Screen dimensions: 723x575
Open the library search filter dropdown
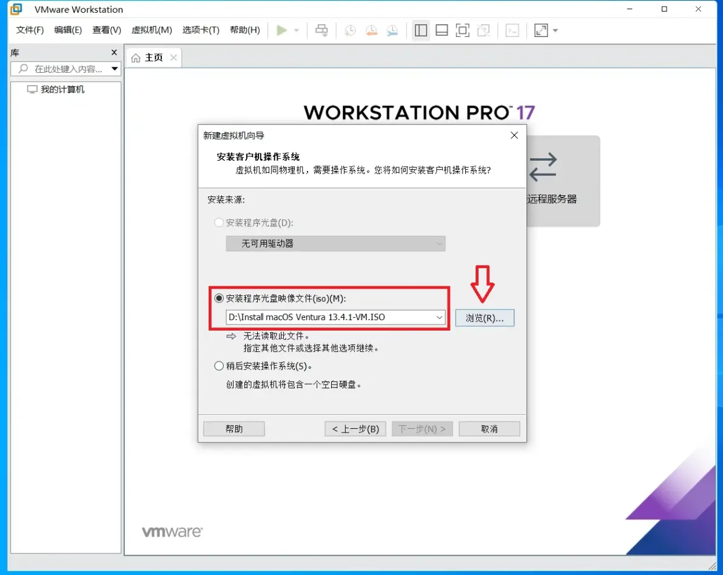pos(115,69)
